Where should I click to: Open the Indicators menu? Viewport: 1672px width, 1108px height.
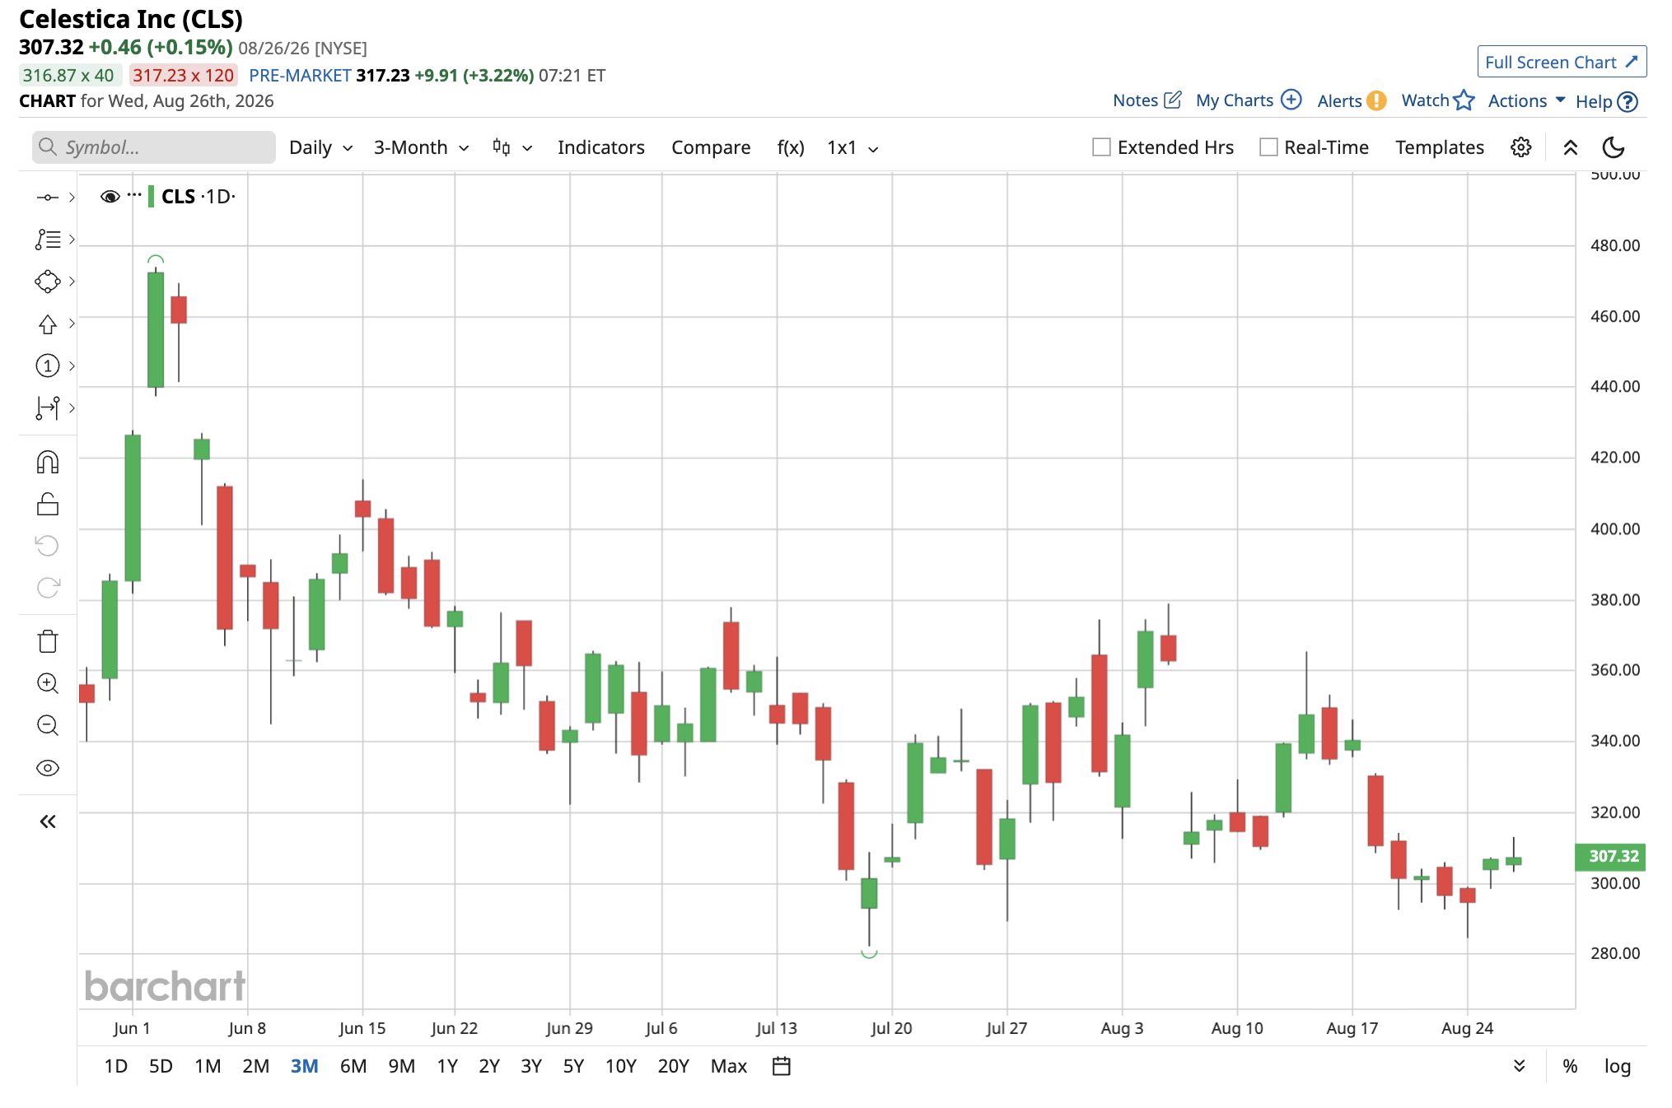[601, 147]
